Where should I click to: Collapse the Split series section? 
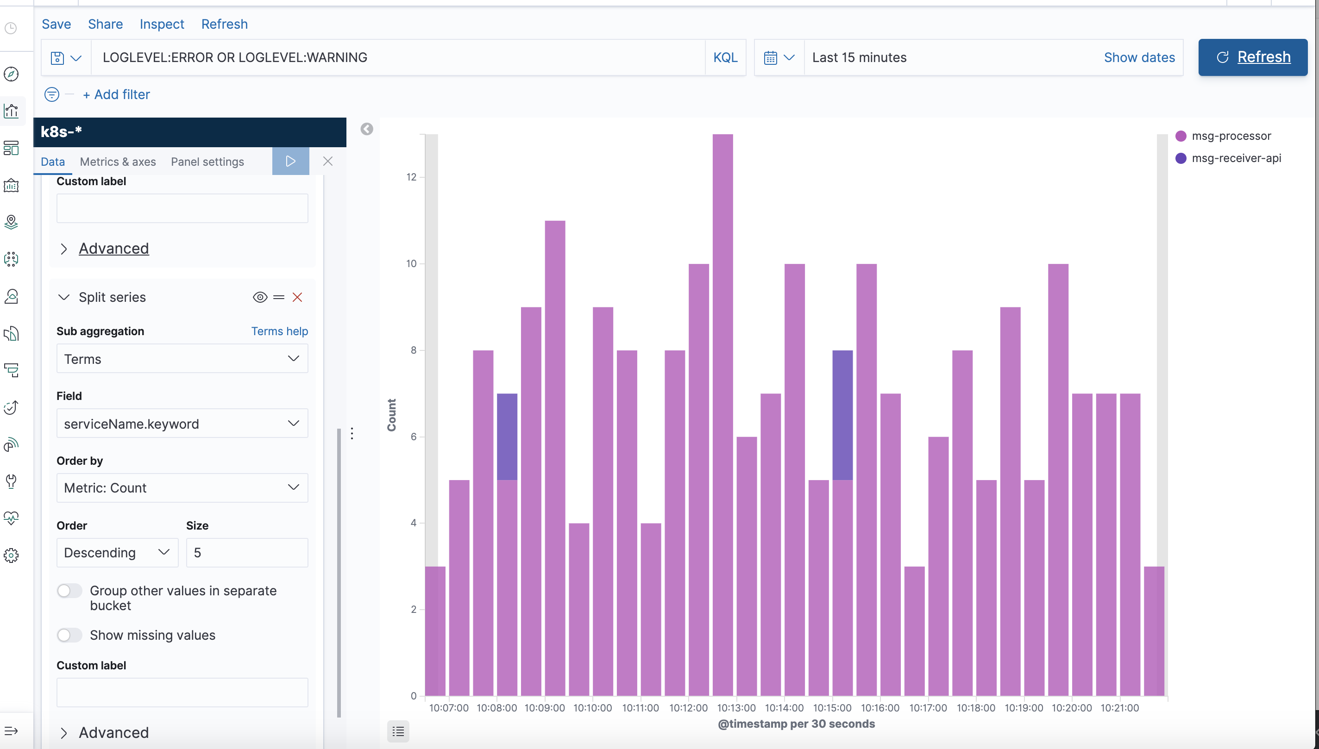pyautogui.click(x=64, y=297)
